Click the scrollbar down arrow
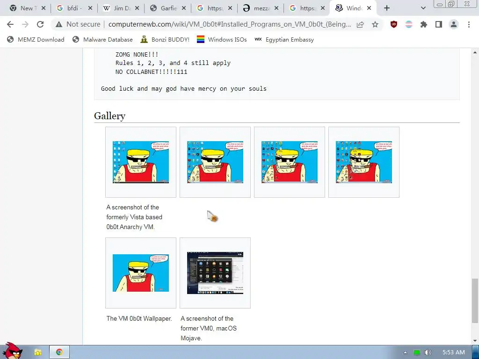 coord(475,340)
